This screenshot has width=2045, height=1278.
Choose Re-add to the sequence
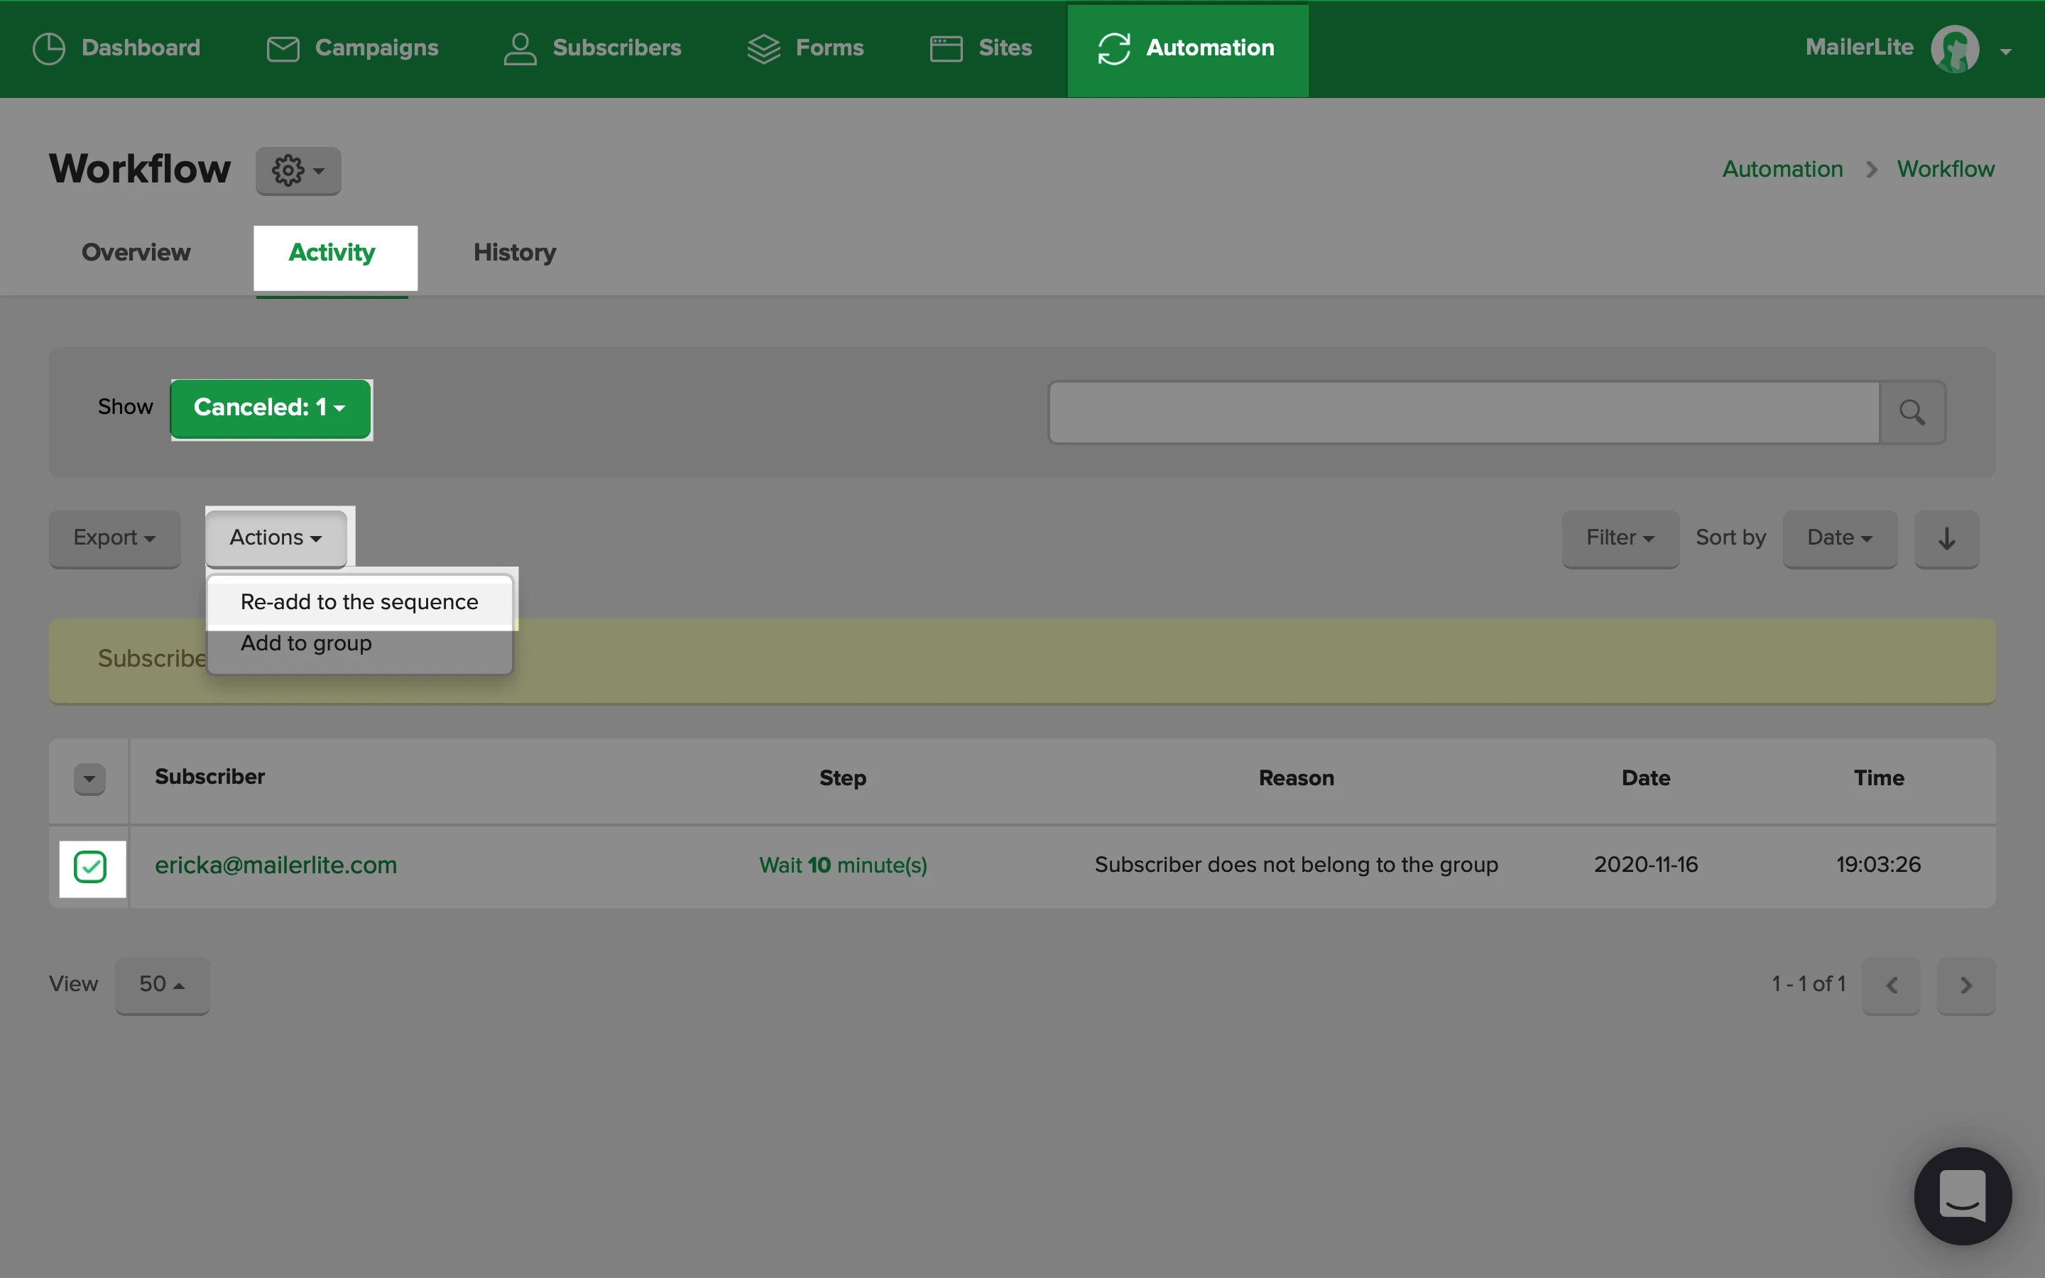(x=359, y=602)
